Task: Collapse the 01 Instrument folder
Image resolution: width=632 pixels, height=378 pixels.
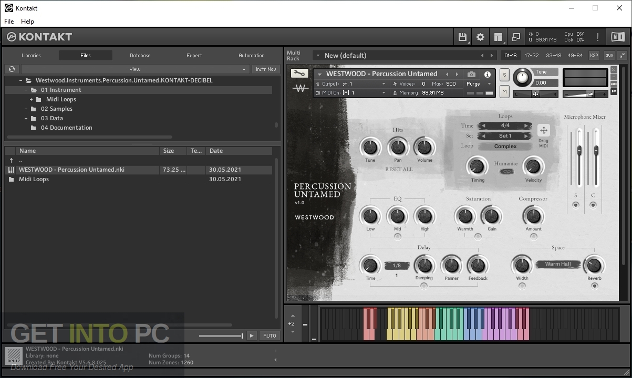Action: click(26, 90)
